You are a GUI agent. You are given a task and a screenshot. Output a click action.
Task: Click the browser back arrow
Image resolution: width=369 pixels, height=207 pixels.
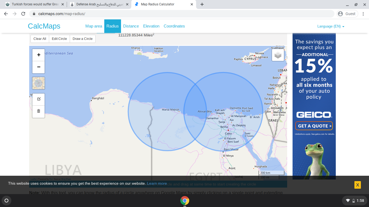click(x=6, y=14)
